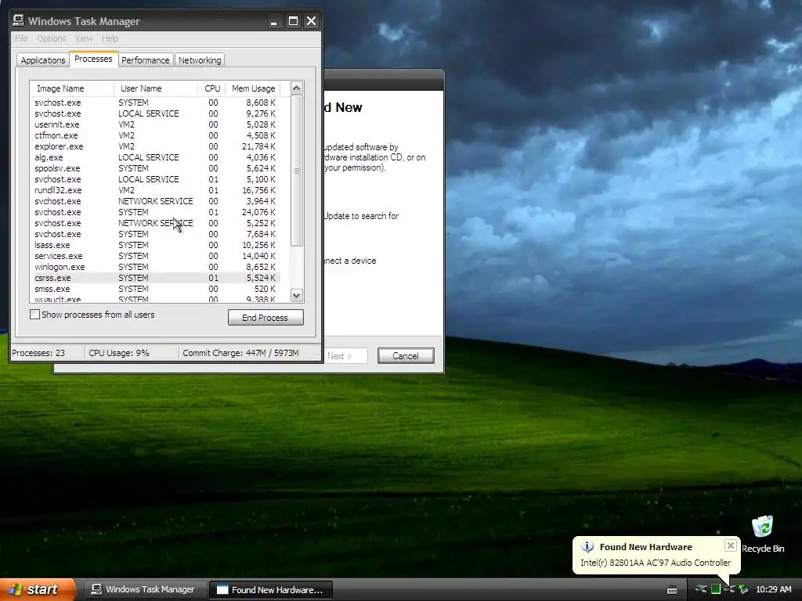Viewport: 802px width, 601px height.
Task: Minimize the Windows Task Manager window
Action: pos(274,21)
